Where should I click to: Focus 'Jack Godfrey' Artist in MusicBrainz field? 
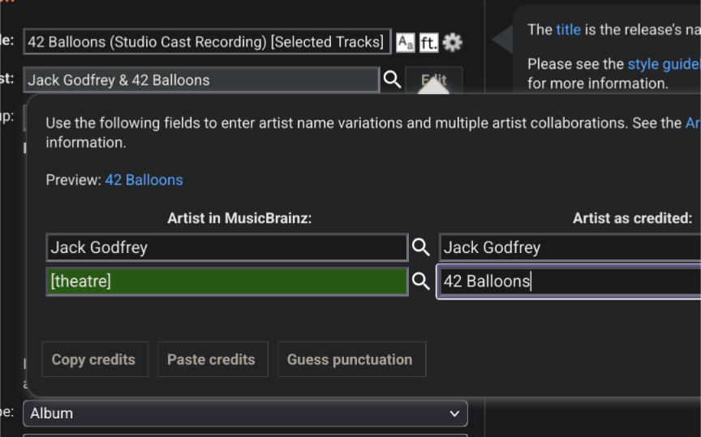click(227, 247)
